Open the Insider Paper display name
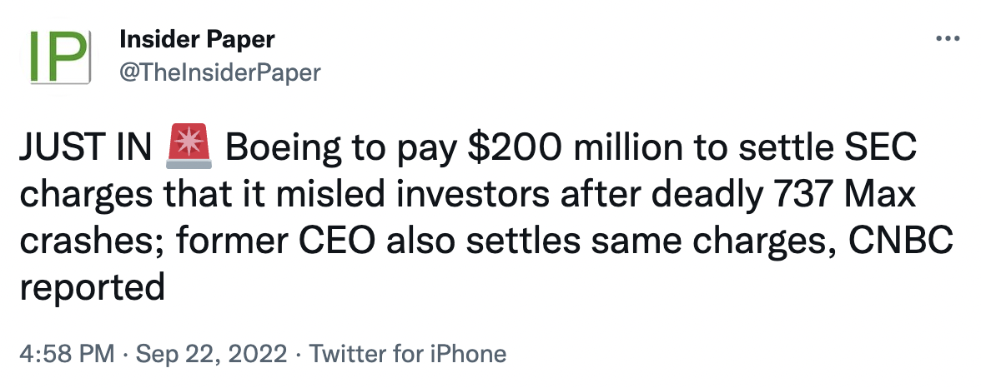Viewport: 981px width, 388px height. 197,38
